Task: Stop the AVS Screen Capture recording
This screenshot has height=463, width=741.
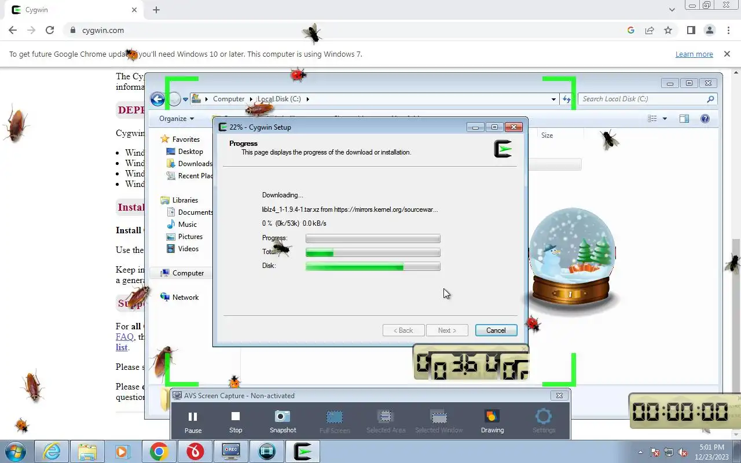Action: (x=236, y=422)
